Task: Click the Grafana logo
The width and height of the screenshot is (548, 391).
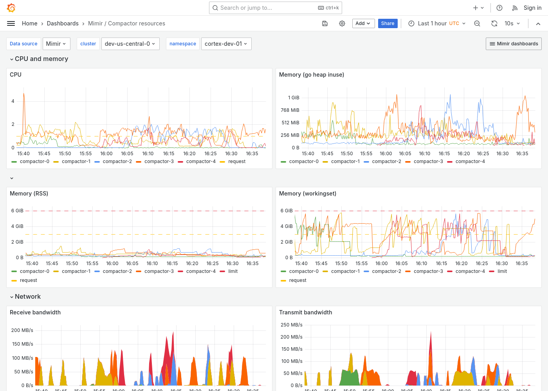Action: [11, 7]
